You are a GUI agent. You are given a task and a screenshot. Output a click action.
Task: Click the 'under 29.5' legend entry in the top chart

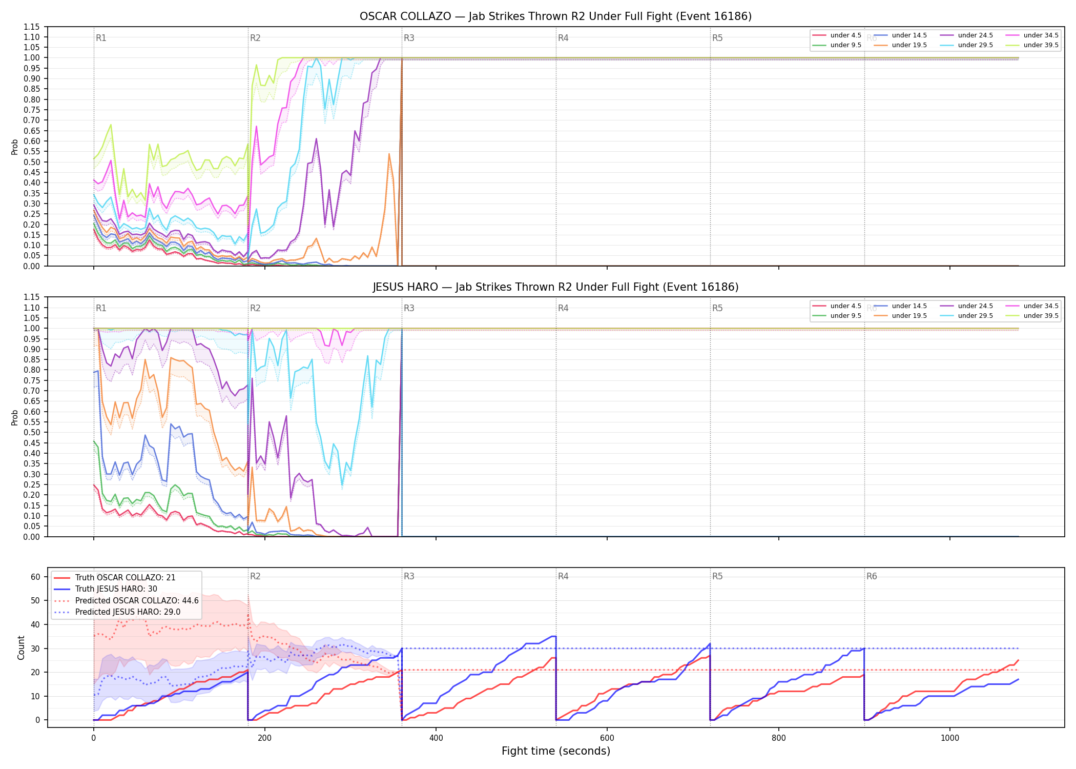click(x=967, y=45)
